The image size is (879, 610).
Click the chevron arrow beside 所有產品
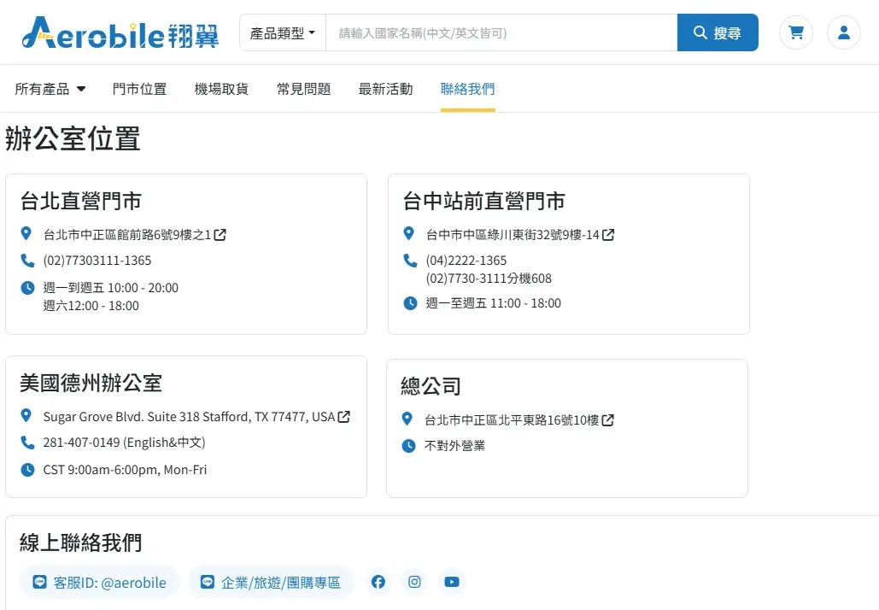point(80,89)
